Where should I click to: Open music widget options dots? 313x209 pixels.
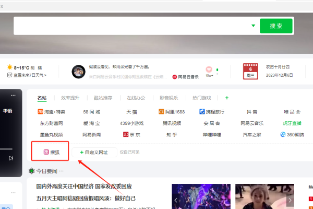point(13,96)
